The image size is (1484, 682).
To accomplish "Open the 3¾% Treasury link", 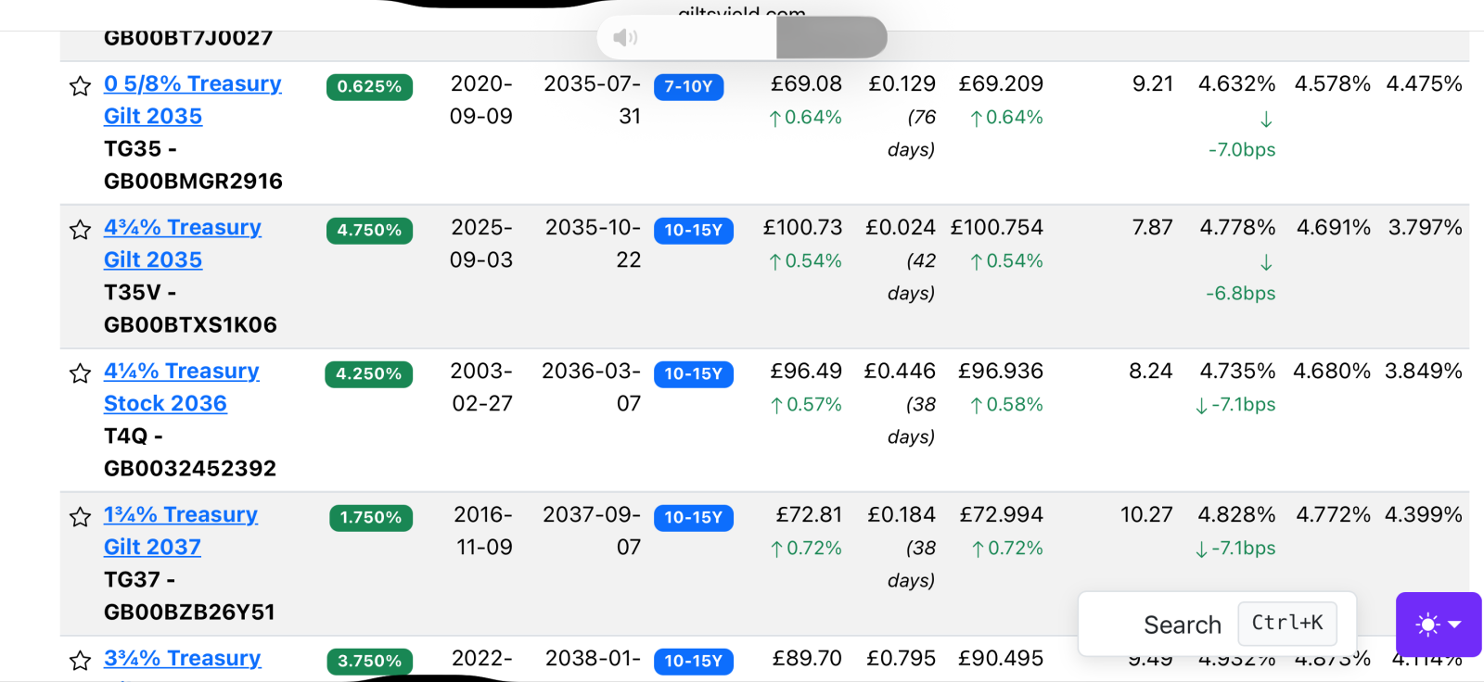I will [182, 659].
